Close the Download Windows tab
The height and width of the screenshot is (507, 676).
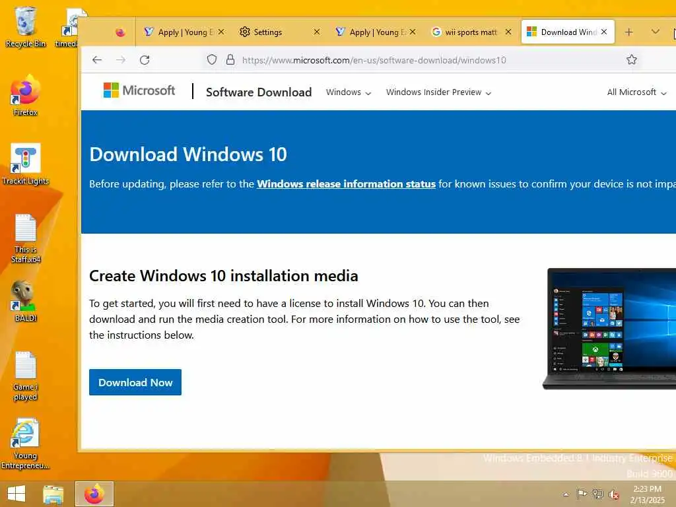point(604,32)
